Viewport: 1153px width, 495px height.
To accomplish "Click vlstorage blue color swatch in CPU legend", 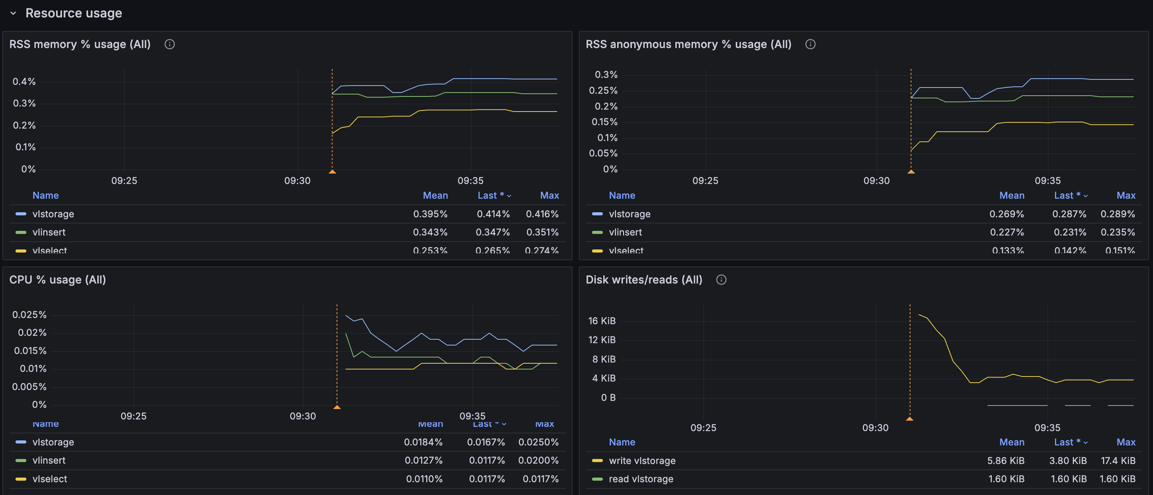I will pyautogui.click(x=21, y=442).
